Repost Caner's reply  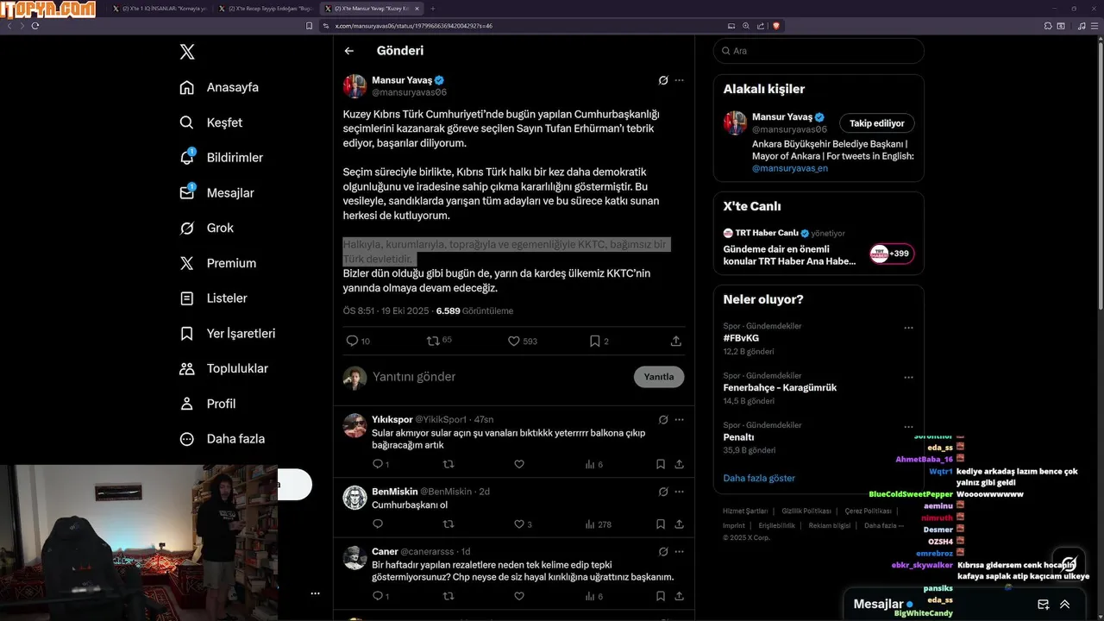[448, 595]
